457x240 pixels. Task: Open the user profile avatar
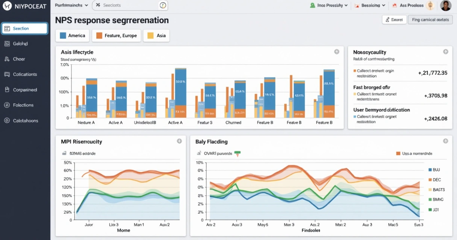445,5
